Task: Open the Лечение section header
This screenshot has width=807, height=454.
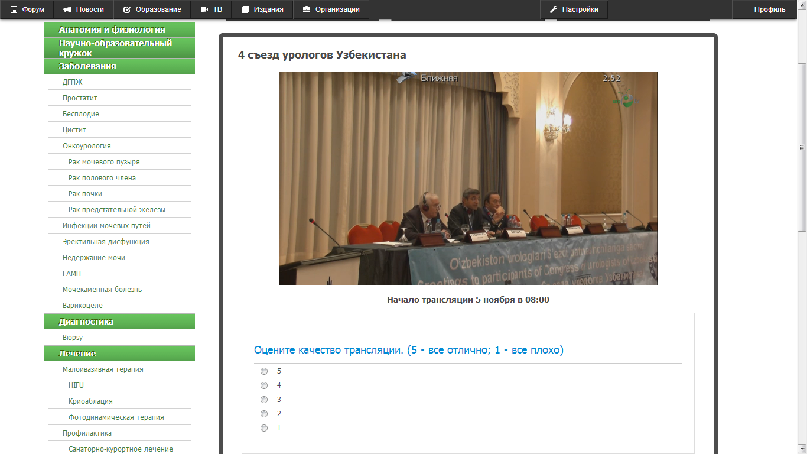Action: 119,354
